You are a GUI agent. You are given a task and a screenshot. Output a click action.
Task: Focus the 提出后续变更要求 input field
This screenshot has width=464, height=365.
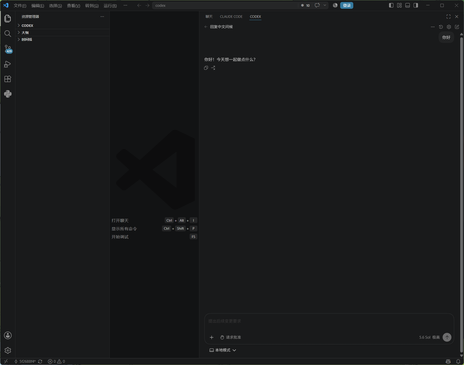329,321
